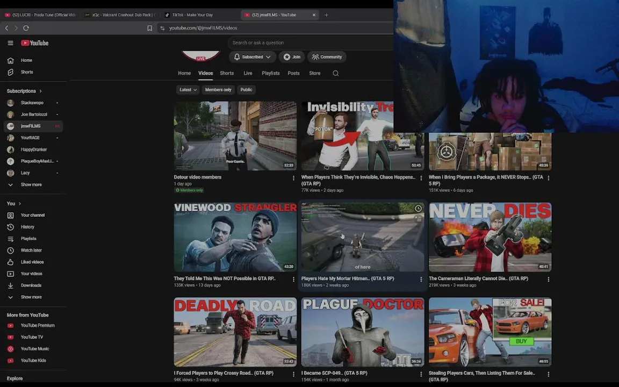Switch to the channel Store tab
This screenshot has height=387, width=619.
(x=315, y=74)
